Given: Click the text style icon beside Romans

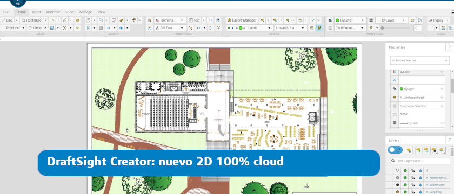Looking at the screenshot, I should pos(150,20).
